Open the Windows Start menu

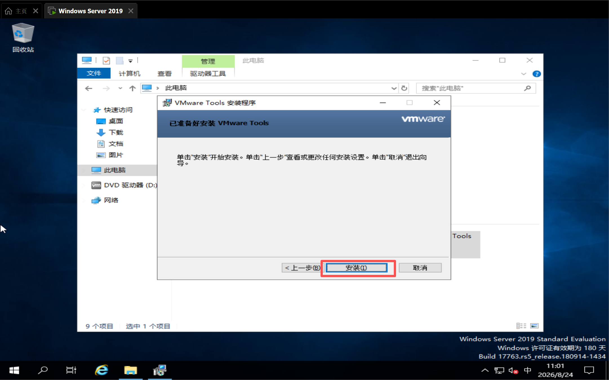tap(14, 370)
